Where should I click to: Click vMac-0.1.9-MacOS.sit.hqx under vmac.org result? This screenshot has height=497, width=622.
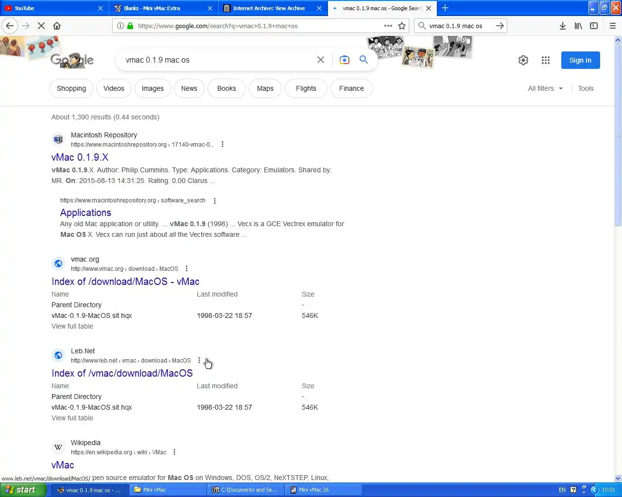(92, 315)
